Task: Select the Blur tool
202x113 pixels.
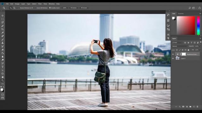Action: (3, 56)
